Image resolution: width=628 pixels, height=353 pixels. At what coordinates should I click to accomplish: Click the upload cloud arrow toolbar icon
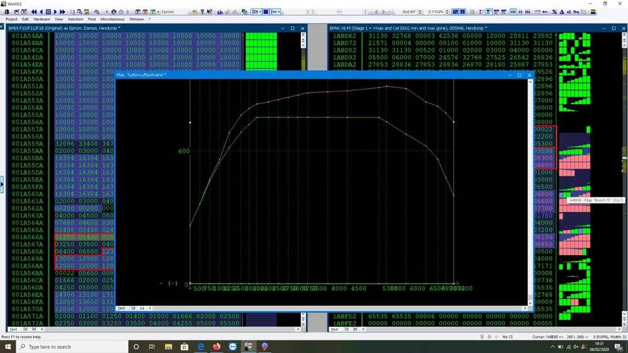(x=114, y=12)
